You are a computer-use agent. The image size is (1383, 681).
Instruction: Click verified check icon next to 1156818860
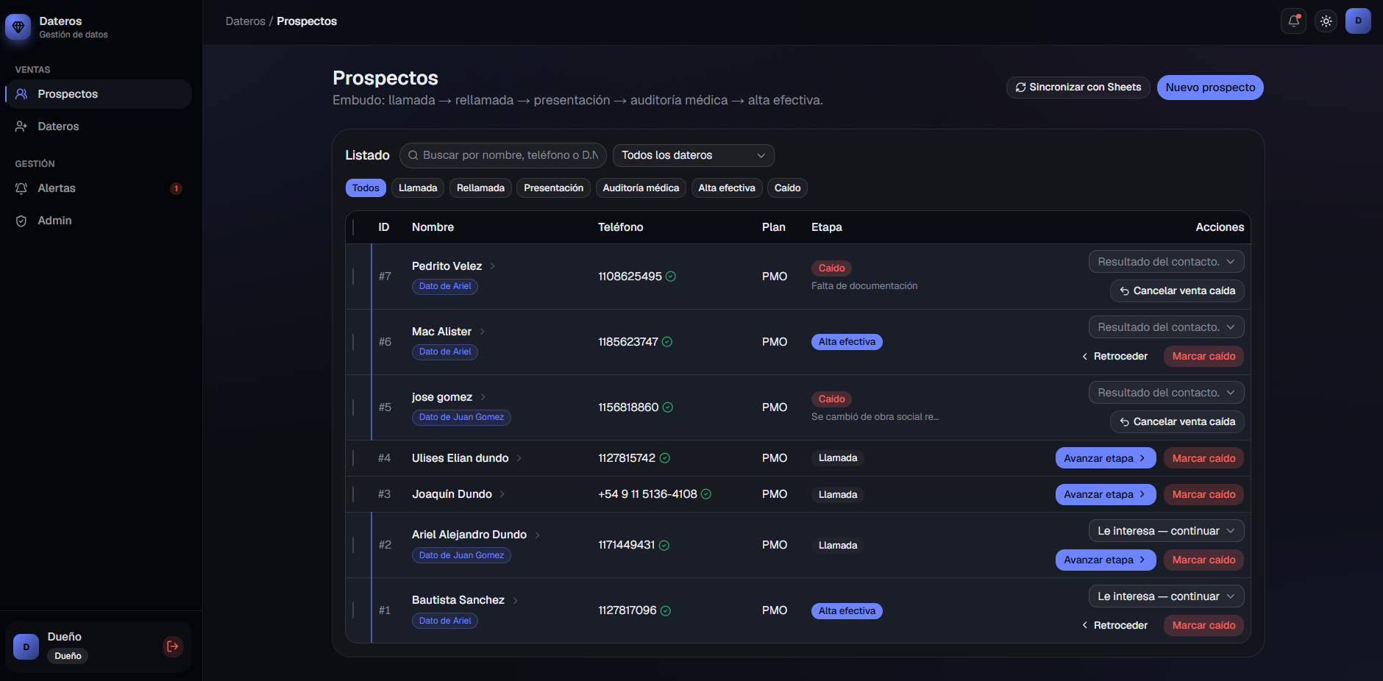668,407
